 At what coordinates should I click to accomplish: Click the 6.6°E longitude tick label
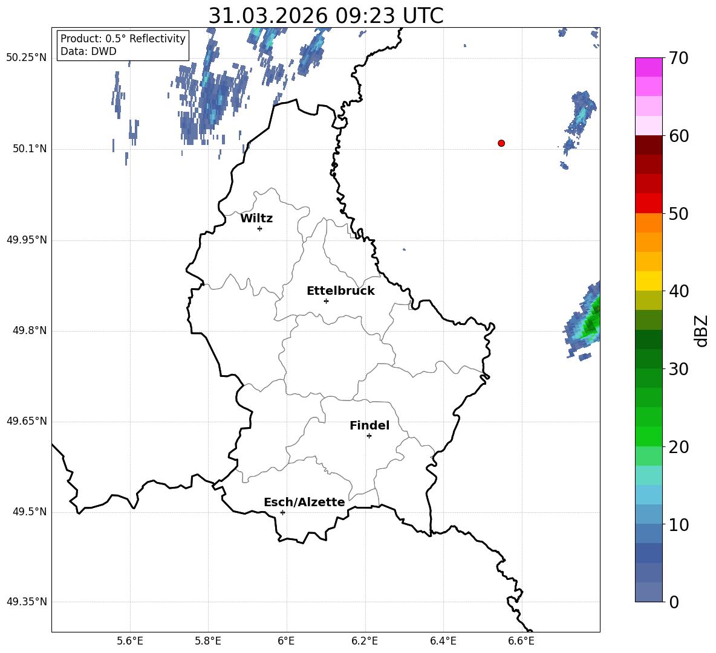[x=521, y=641]
